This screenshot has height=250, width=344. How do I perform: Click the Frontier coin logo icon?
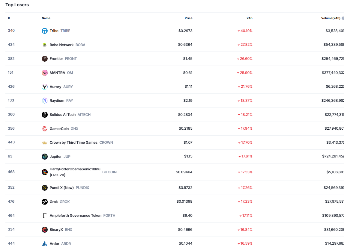click(x=45, y=59)
